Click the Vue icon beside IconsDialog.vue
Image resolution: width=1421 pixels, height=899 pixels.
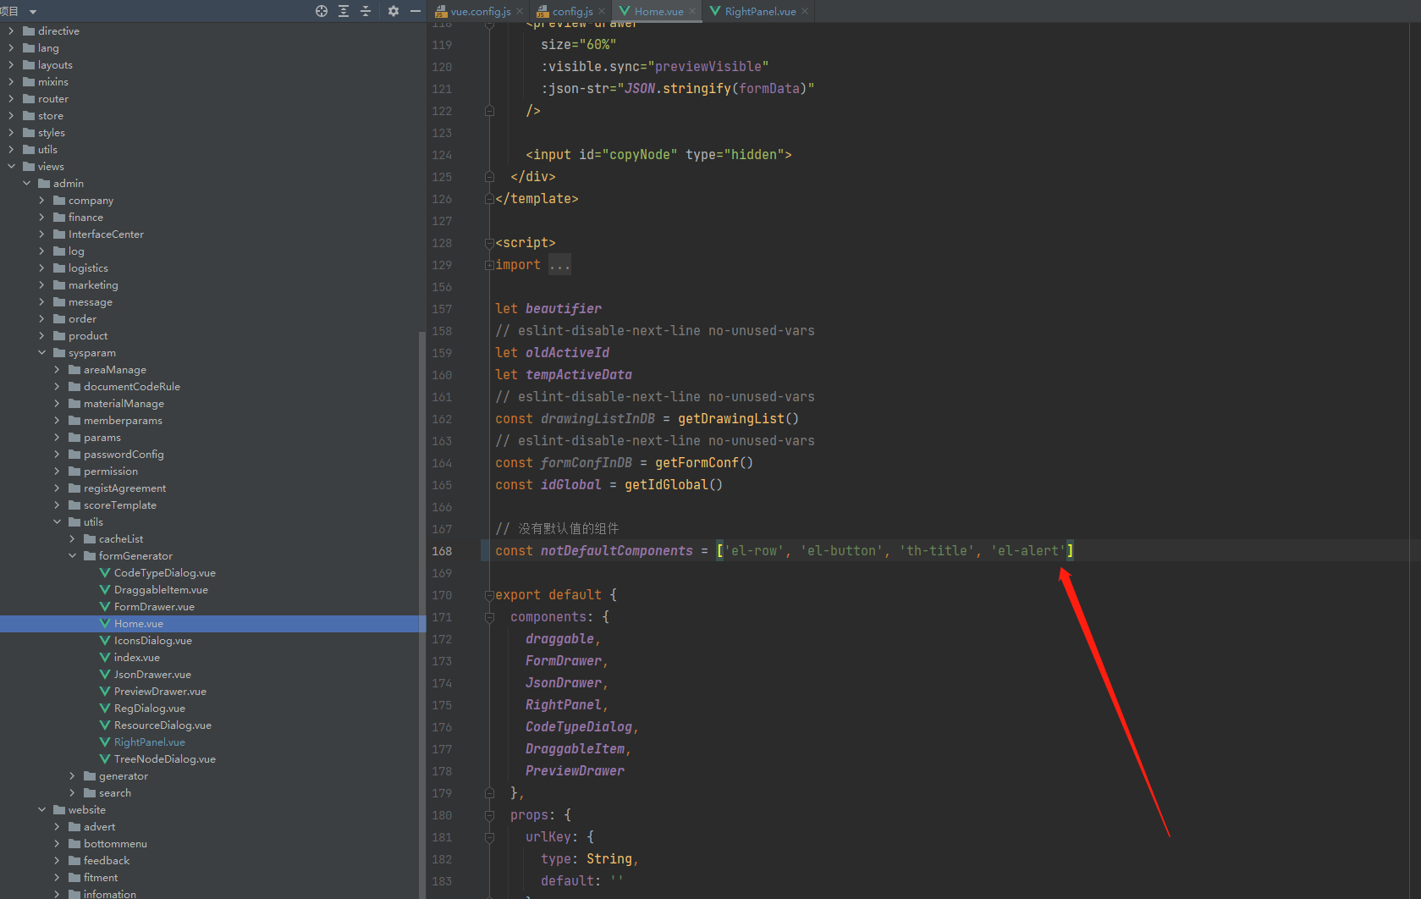tap(105, 641)
